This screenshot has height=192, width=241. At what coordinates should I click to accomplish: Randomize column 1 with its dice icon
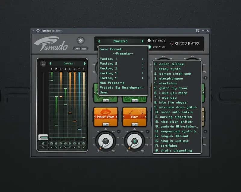pyautogui.click(x=52, y=143)
